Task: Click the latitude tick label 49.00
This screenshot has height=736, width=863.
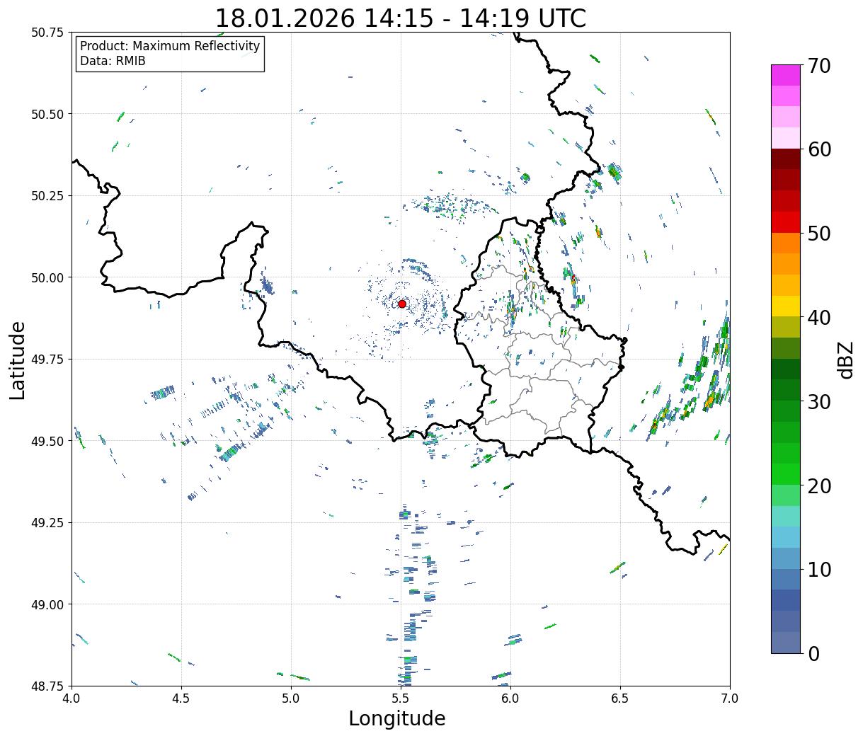Action: click(x=47, y=604)
